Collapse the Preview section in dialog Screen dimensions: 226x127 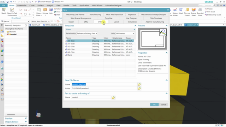pyautogui.click(x=166, y=26)
